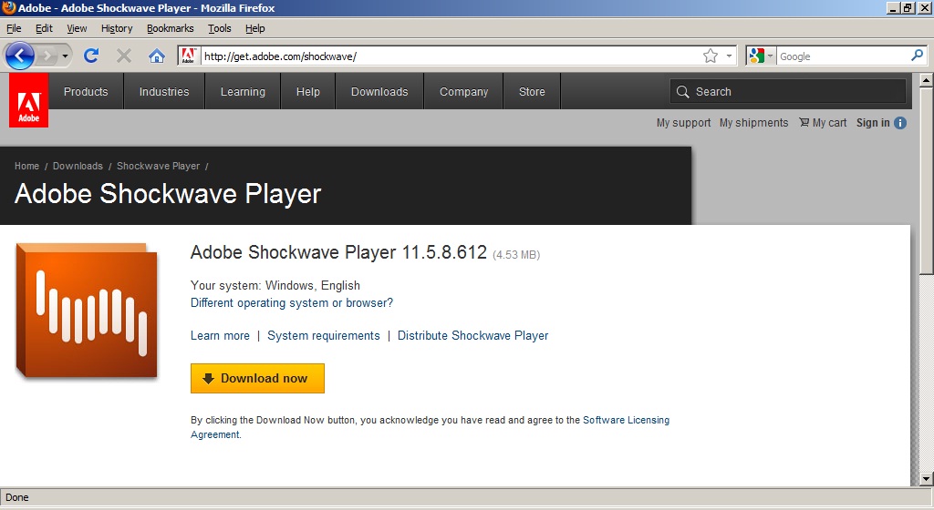
Task: Open the back/forward history dropdown arrow
Action: (65, 56)
